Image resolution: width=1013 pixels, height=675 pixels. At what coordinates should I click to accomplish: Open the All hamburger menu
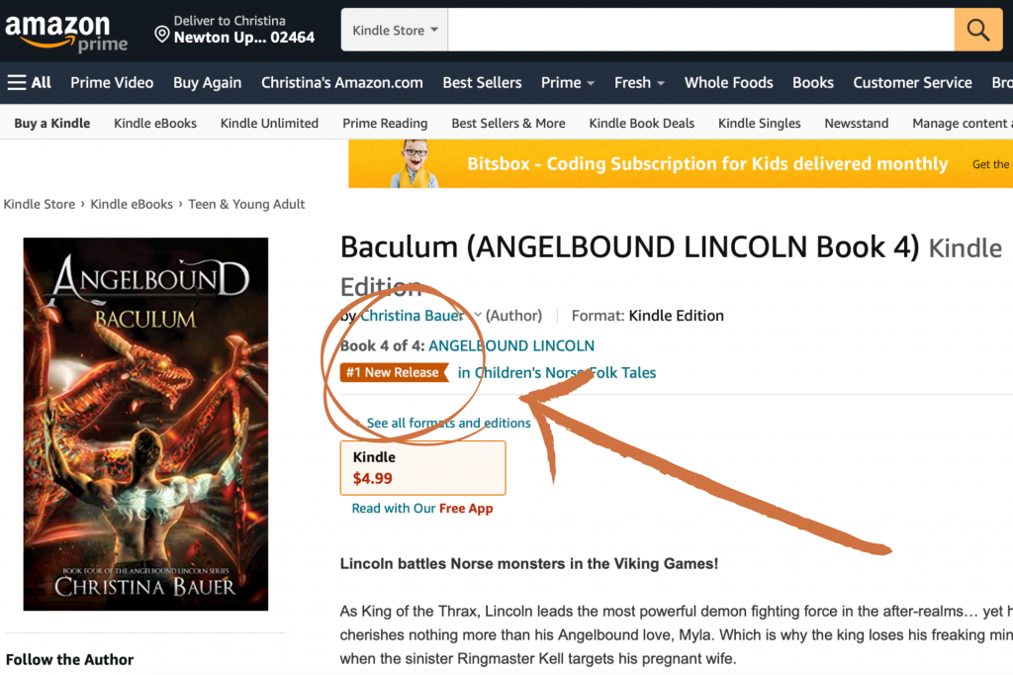29,83
